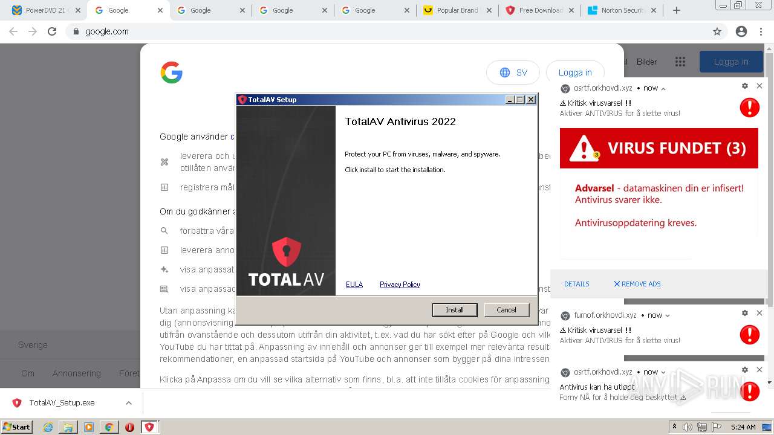Open settings of first osrtf.orkhovdi.xyz notification
Screen dimensions: 774x435
click(745, 86)
